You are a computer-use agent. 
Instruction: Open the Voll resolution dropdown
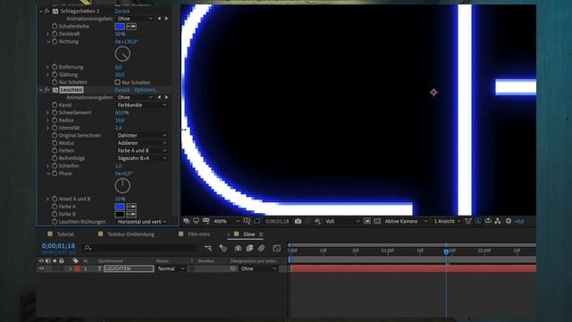click(x=342, y=221)
